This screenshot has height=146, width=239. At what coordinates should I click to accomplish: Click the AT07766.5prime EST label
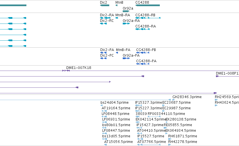click(x=151, y=142)
